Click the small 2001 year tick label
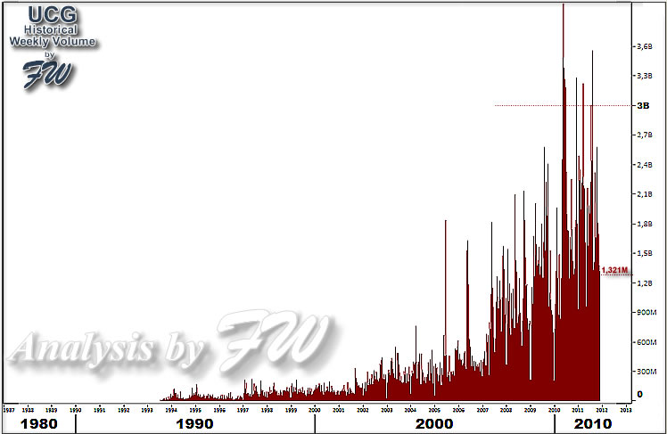 [339, 410]
